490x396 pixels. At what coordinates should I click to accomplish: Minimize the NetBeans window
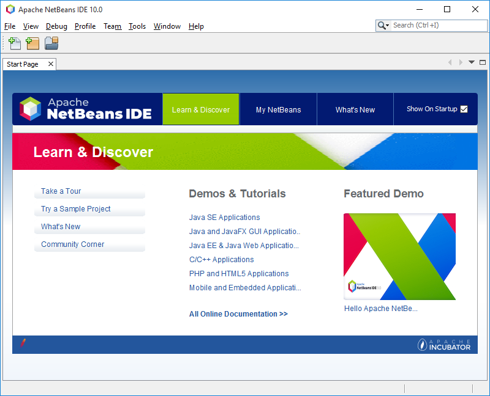(x=420, y=9)
